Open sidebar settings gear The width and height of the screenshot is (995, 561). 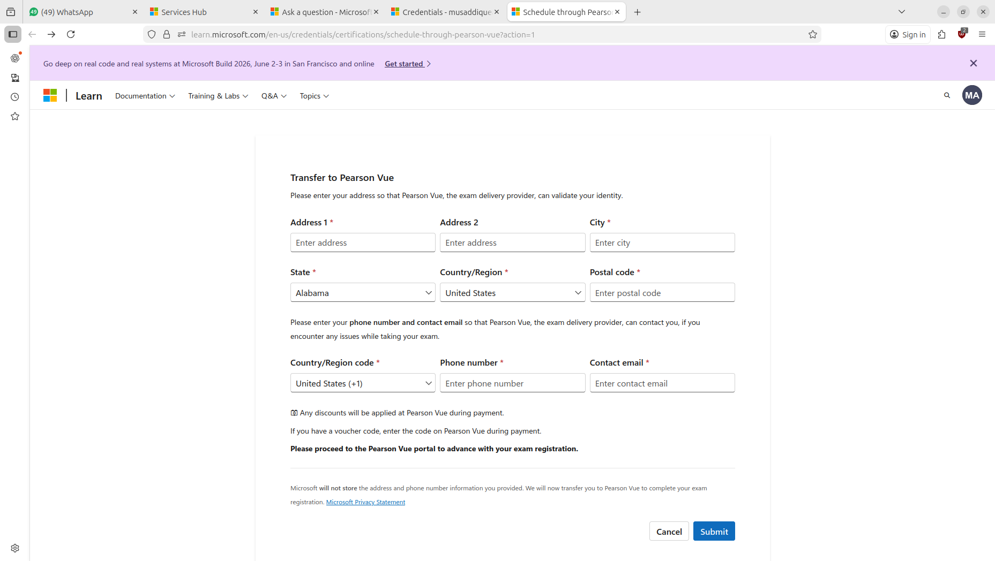15,548
